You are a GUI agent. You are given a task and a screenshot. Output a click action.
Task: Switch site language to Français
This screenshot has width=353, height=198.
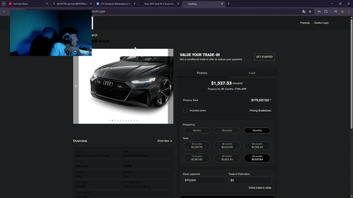point(305,23)
